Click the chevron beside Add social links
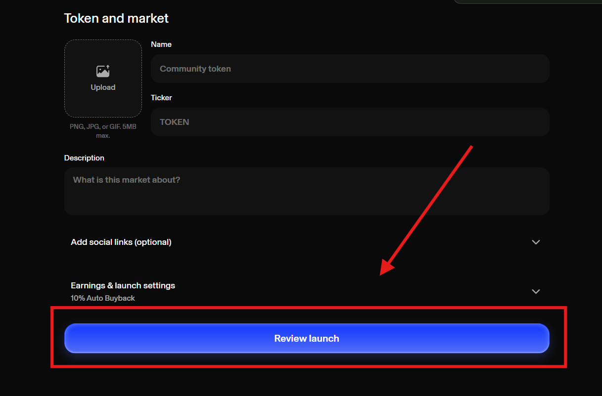The height and width of the screenshot is (396, 602). click(x=536, y=242)
